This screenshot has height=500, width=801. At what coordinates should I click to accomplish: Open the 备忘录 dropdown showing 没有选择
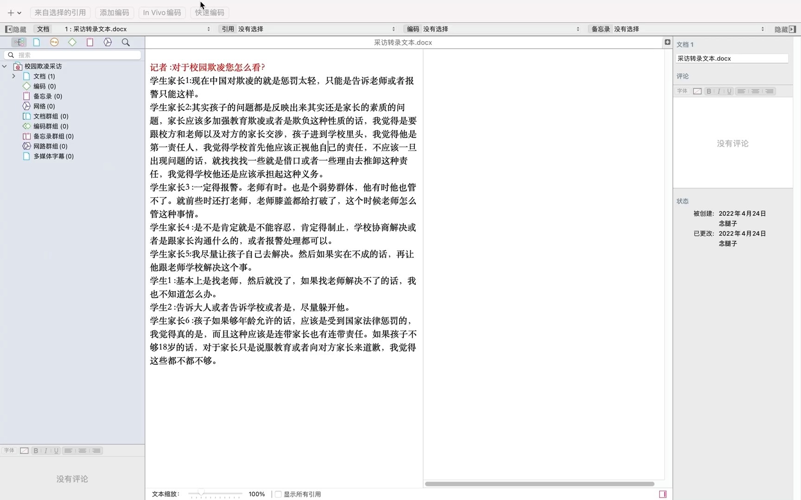click(x=677, y=29)
